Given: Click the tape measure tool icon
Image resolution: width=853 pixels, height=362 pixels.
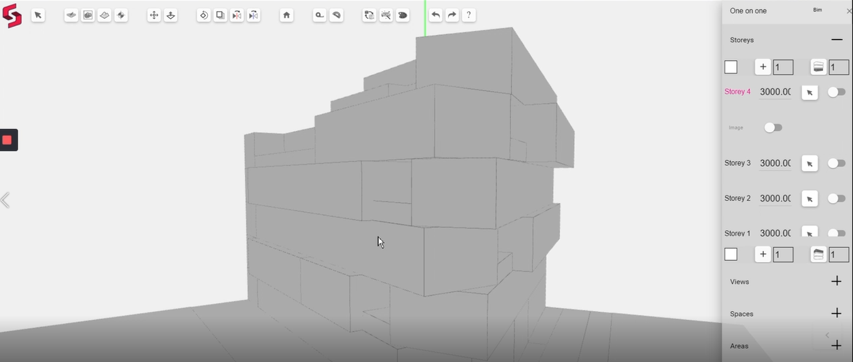Looking at the screenshot, I should (x=319, y=15).
